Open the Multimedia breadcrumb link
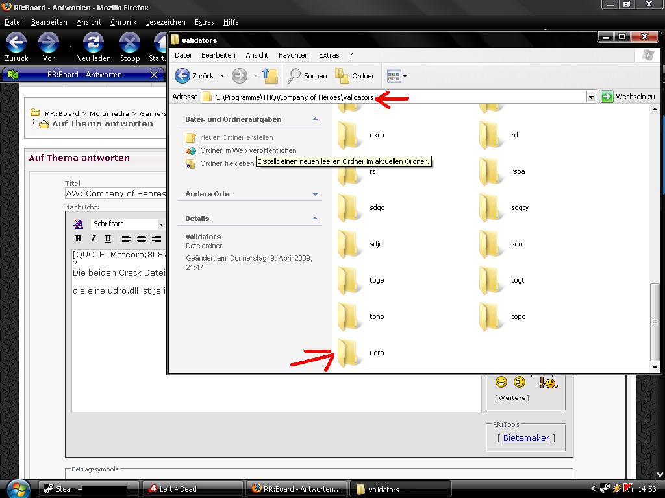Image resolution: width=665 pixels, height=498 pixels. pos(109,114)
